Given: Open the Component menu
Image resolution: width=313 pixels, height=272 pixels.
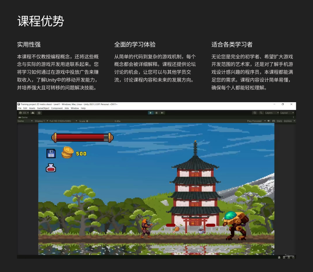Looking at the screenshot, I should pos(57,108).
